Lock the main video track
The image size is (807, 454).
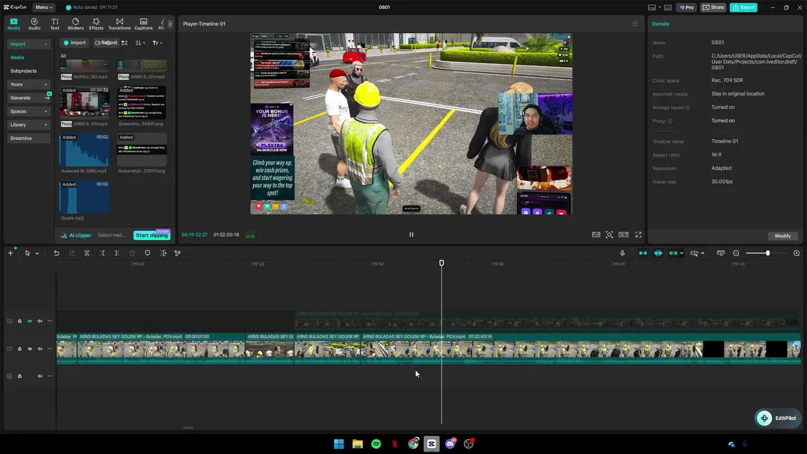pos(20,349)
